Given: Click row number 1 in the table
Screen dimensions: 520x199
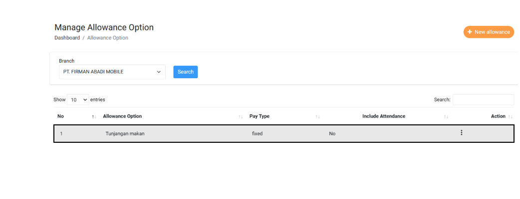Looking at the screenshot, I should [x=61, y=133].
